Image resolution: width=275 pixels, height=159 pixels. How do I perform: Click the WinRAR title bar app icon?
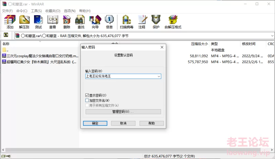pyautogui.click(x=4, y=4)
